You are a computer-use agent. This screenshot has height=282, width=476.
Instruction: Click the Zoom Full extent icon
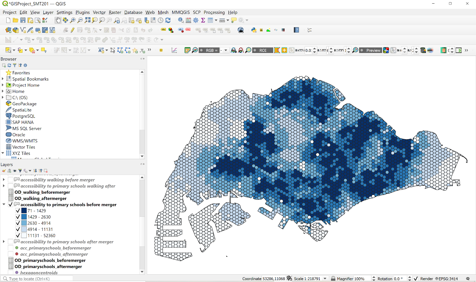tap(87, 20)
